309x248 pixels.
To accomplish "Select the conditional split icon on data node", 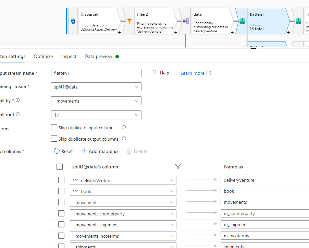I will pos(185,21).
